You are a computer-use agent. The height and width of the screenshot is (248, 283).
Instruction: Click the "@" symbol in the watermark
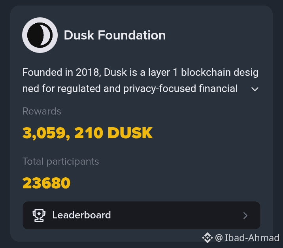click(x=219, y=238)
